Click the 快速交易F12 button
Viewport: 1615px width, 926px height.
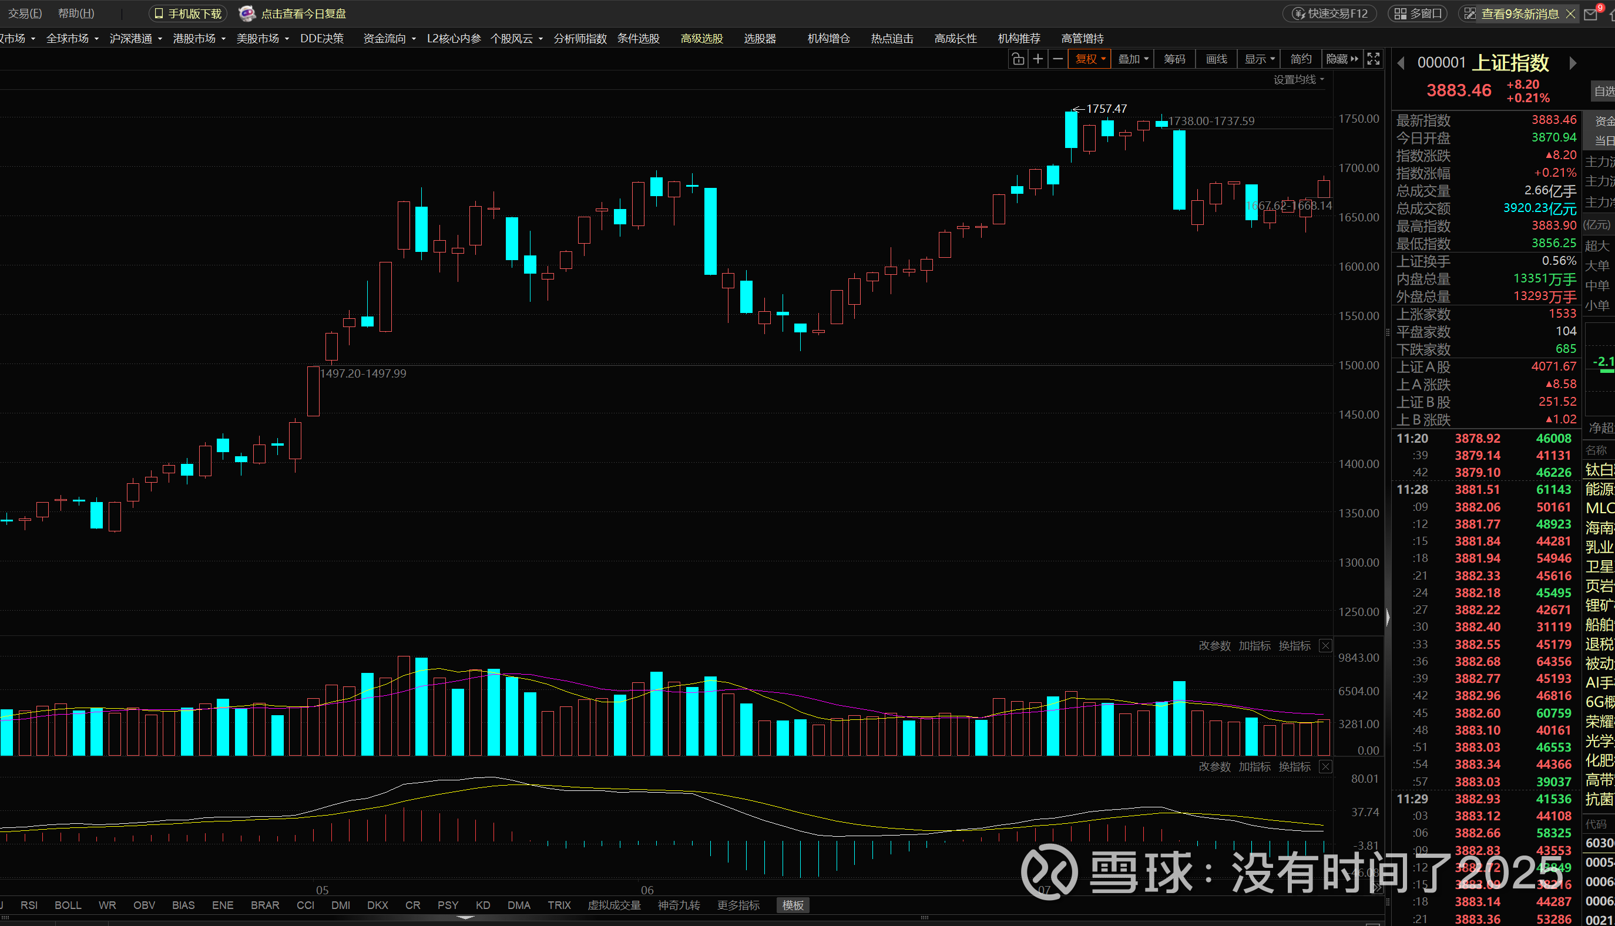tap(1329, 14)
